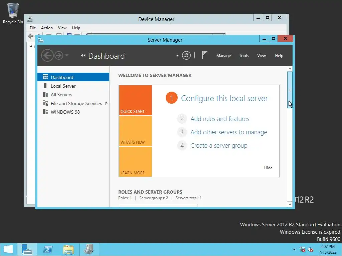This screenshot has height=256, width=342.
Task: Open the View menu in Device Manager
Action: pyautogui.click(x=62, y=28)
